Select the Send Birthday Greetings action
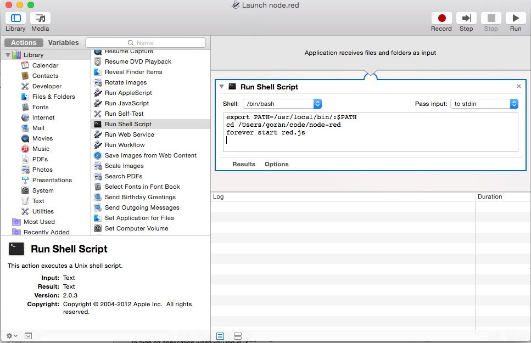The height and width of the screenshot is (343, 531). (140, 197)
